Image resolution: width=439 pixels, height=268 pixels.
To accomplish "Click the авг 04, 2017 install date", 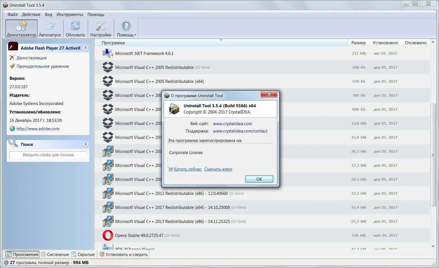I will (x=385, y=53).
